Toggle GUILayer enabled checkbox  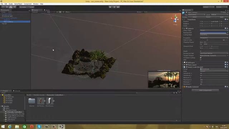tap(186, 62)
